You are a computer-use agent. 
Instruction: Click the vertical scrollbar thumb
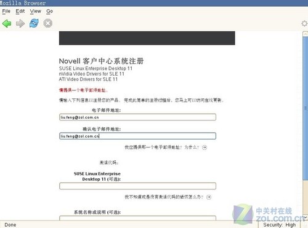[x=306, y=109]
